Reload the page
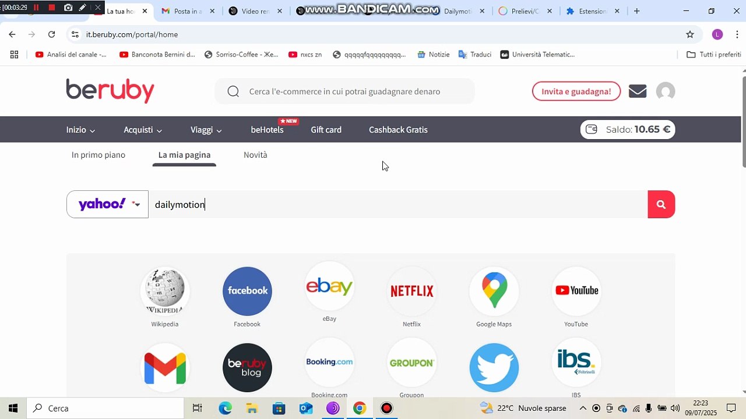The image size is (746, 419). point(51,34)
